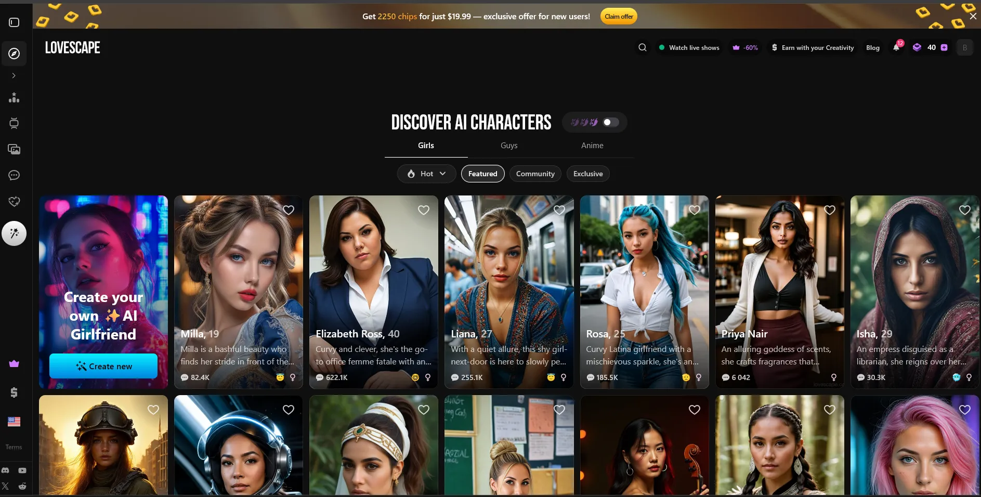Click the search magnifier icon in header
The image size is (981, 497).
click(x=643, y=47)
